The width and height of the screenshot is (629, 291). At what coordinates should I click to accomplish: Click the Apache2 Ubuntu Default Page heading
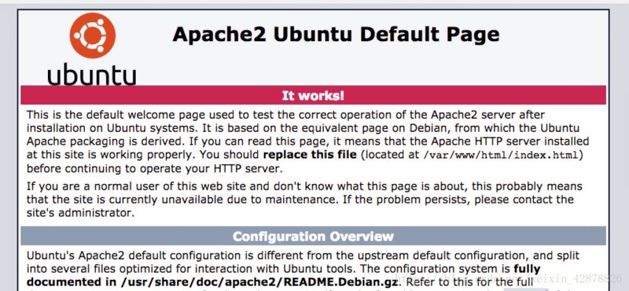336,34
